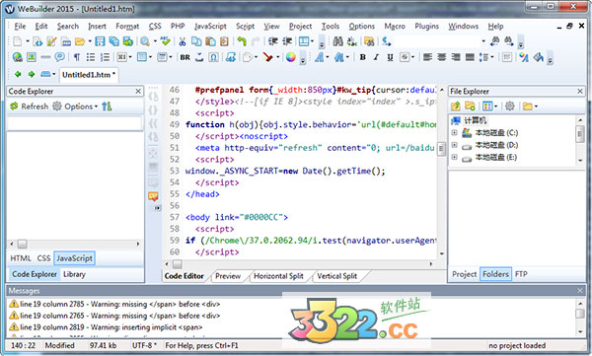Open the Macro menu
592x356 pixels.
(395, 26)
